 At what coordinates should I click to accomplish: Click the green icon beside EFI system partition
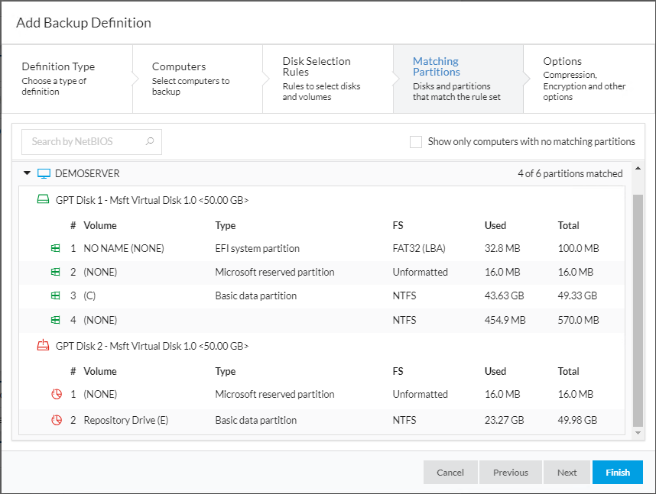point(55,248)
